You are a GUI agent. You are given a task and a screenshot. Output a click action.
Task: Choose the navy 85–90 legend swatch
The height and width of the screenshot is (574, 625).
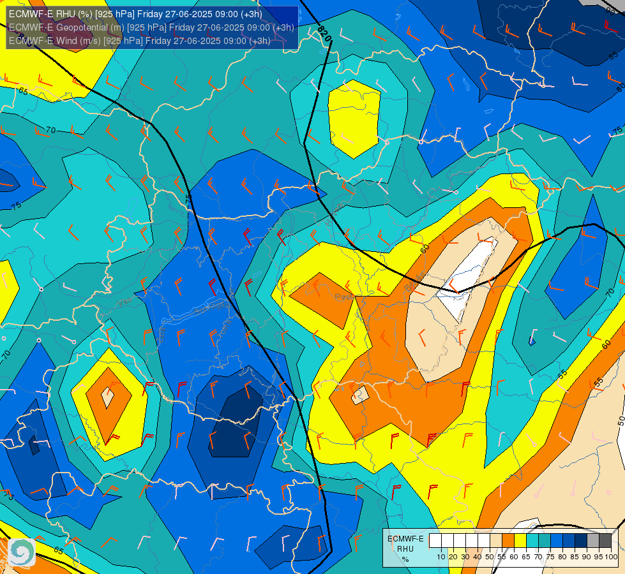[581, 541]
